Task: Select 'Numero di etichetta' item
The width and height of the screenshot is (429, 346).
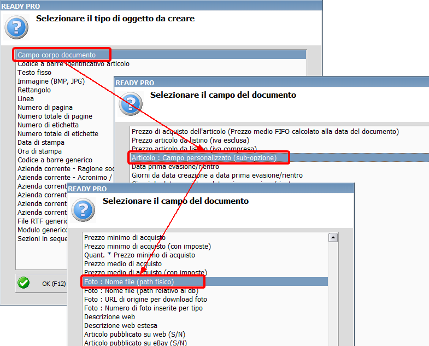Action: [x=48, y=125]
